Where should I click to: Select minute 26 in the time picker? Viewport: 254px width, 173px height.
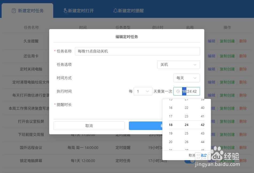pyautogui.click(x=187, y=142)
